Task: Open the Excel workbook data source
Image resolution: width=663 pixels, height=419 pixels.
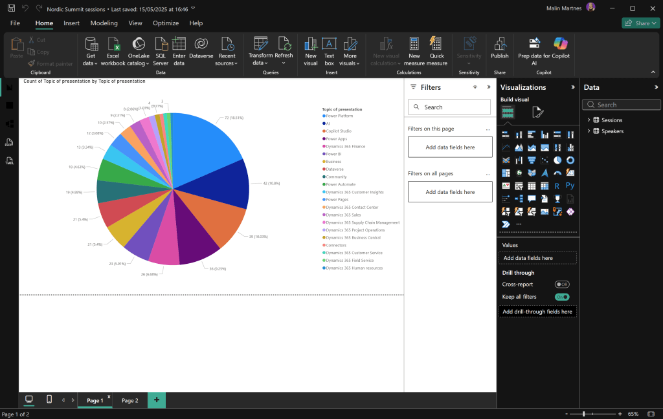Action: (113, 44)
